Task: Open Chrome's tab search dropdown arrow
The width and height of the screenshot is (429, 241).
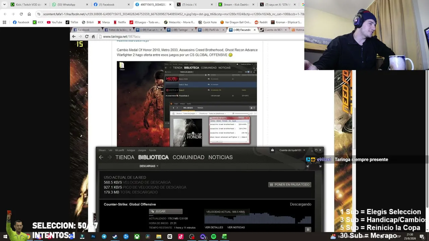Action: pos(4,5)
